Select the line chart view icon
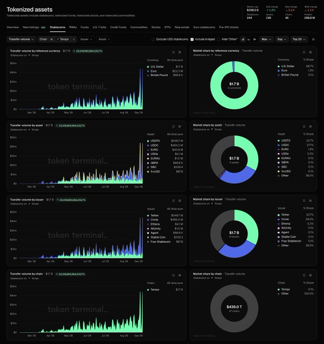Viewport: 324px width, 344px height. pyautogui.click(x=249, y=39)
